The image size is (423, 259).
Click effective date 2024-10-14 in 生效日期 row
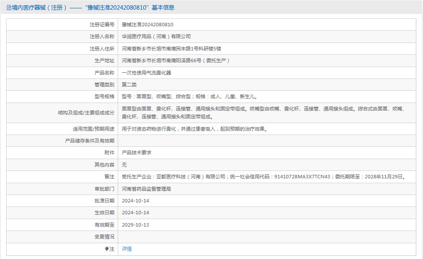(x=135, y=213)
